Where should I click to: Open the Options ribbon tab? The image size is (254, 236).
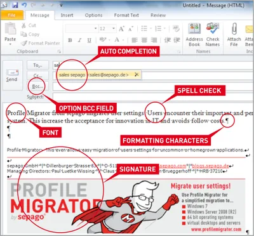click(x=93, y=15)
